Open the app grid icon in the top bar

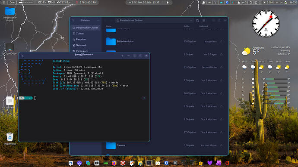pyautogui.click(x=4, y=3)
